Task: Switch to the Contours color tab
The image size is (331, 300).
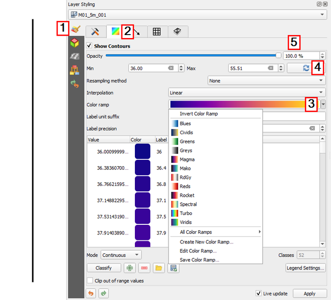Action: 115,32
